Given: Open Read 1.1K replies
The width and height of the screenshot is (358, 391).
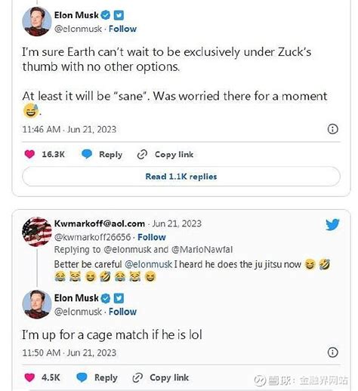Looking at the screenshot, I should [181, 177].
